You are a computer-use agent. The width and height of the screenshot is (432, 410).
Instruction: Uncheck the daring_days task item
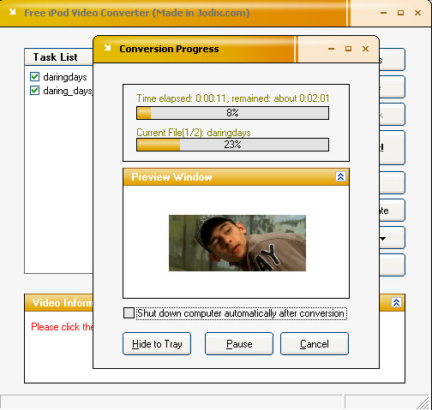tap(34, 91)
